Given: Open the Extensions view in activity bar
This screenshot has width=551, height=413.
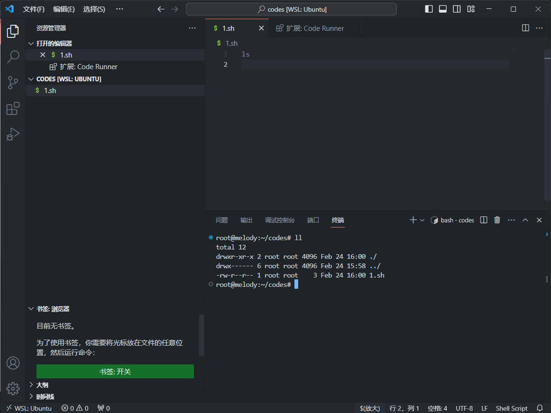Looking at the screenshot, I should [x=13, y=108].
